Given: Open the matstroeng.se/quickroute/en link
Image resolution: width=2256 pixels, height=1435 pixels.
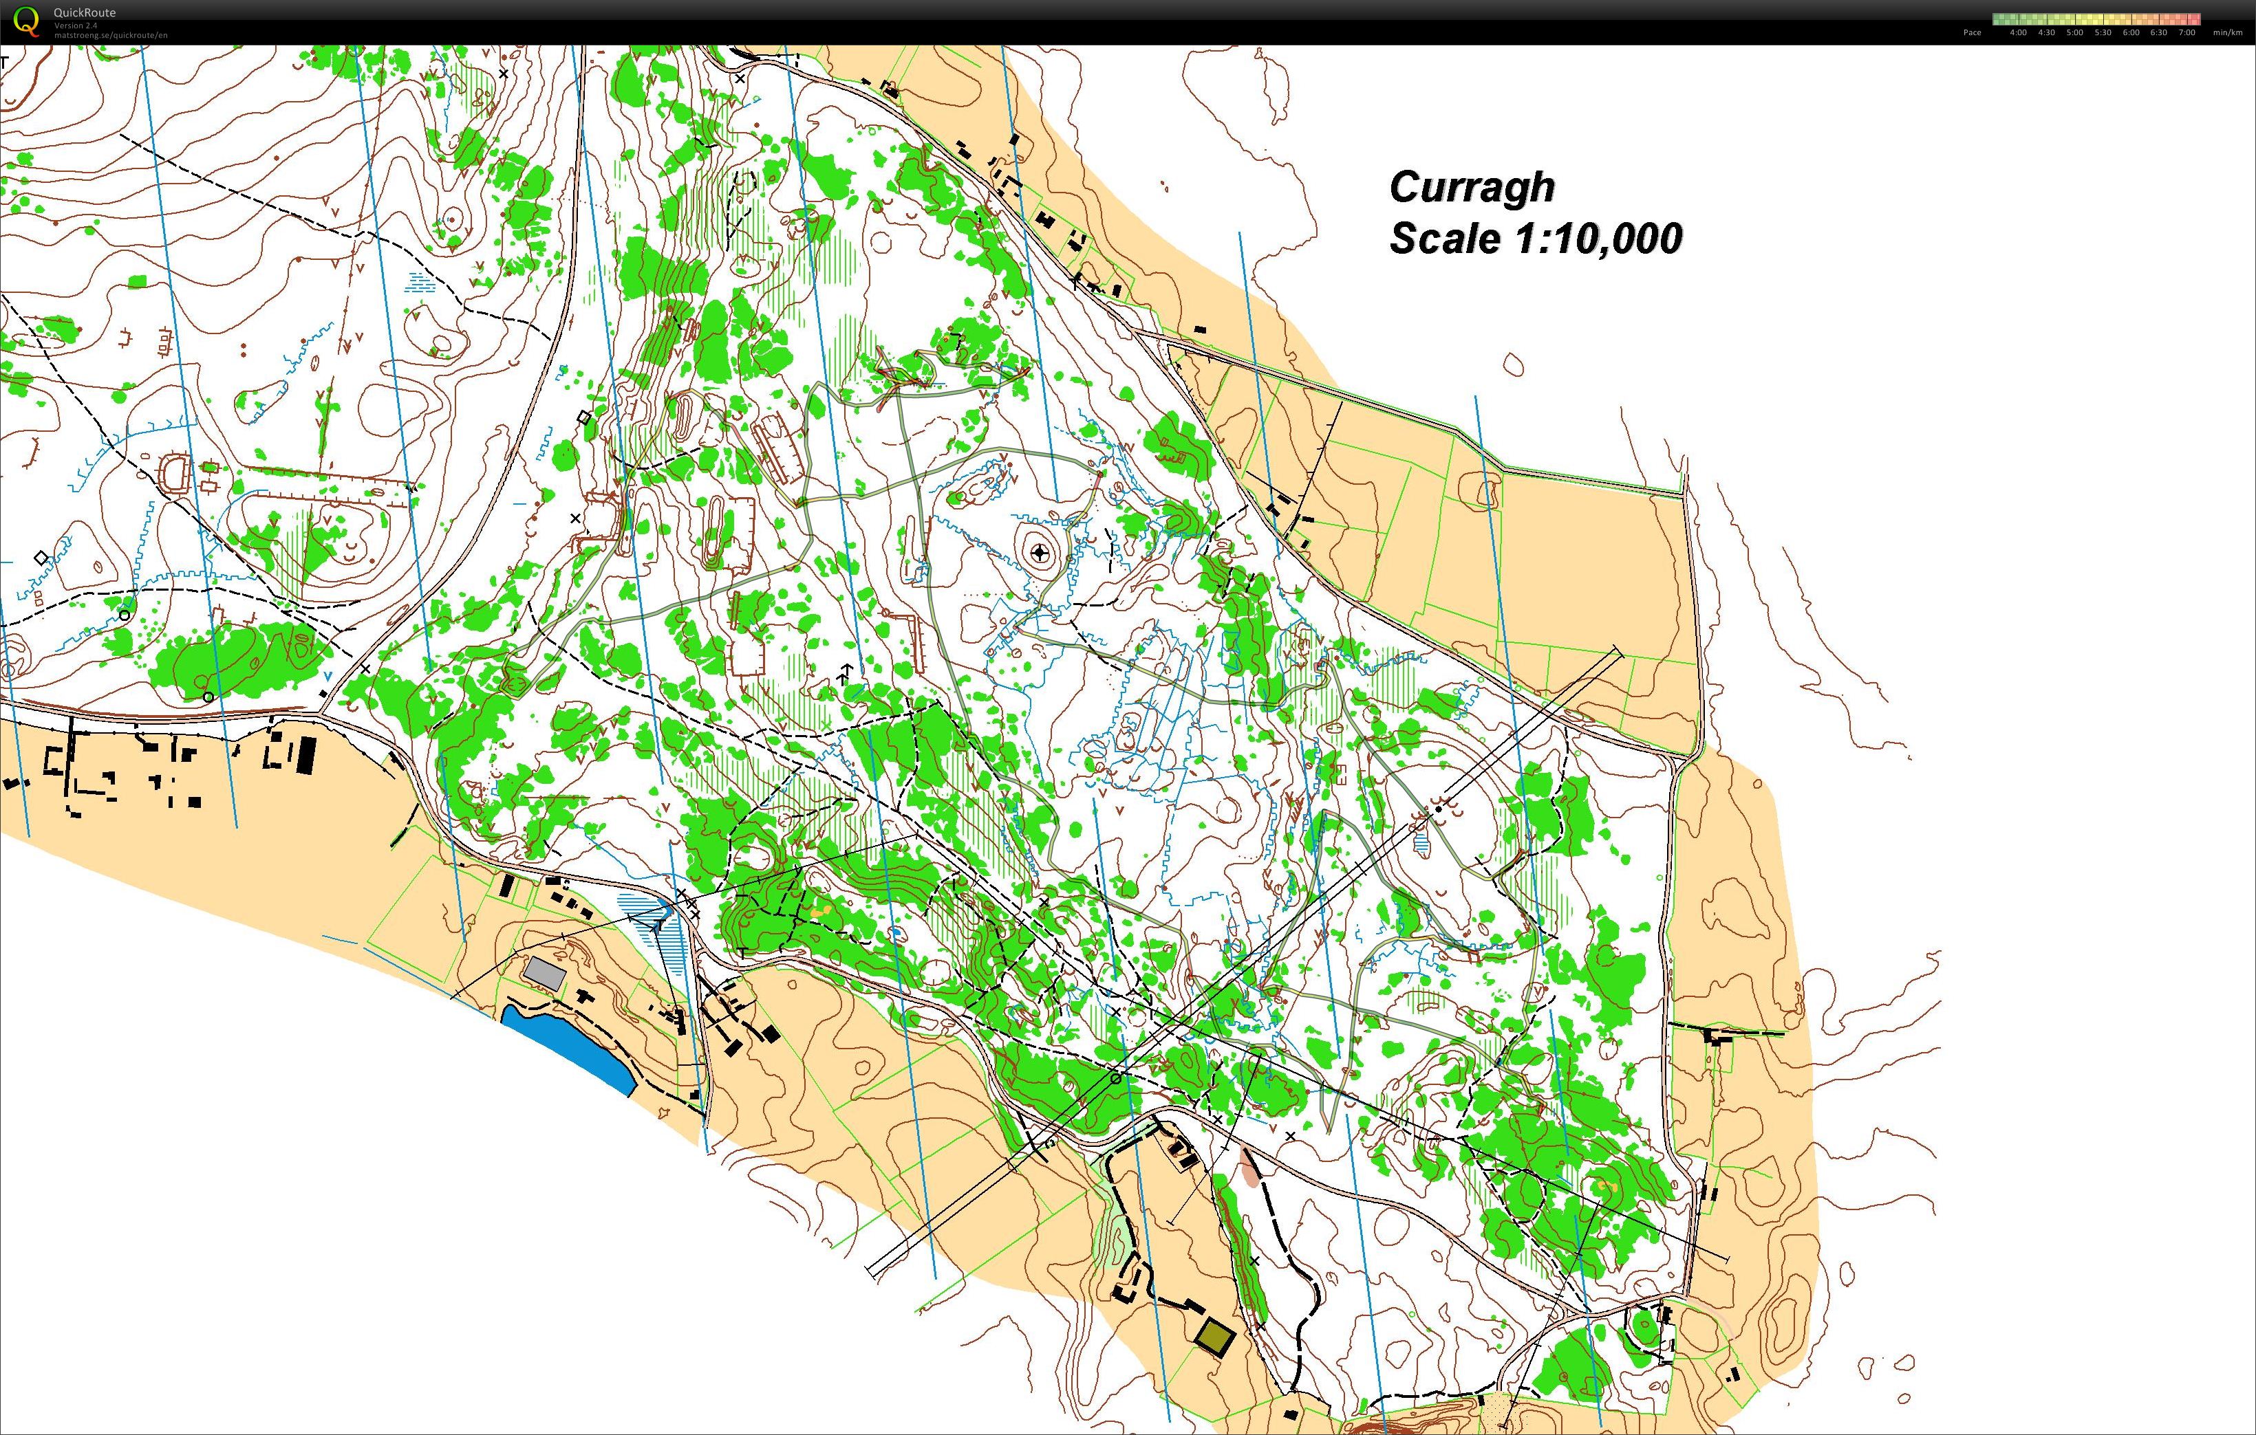Looking at the screenshot, I should click(x=111, y=34).
